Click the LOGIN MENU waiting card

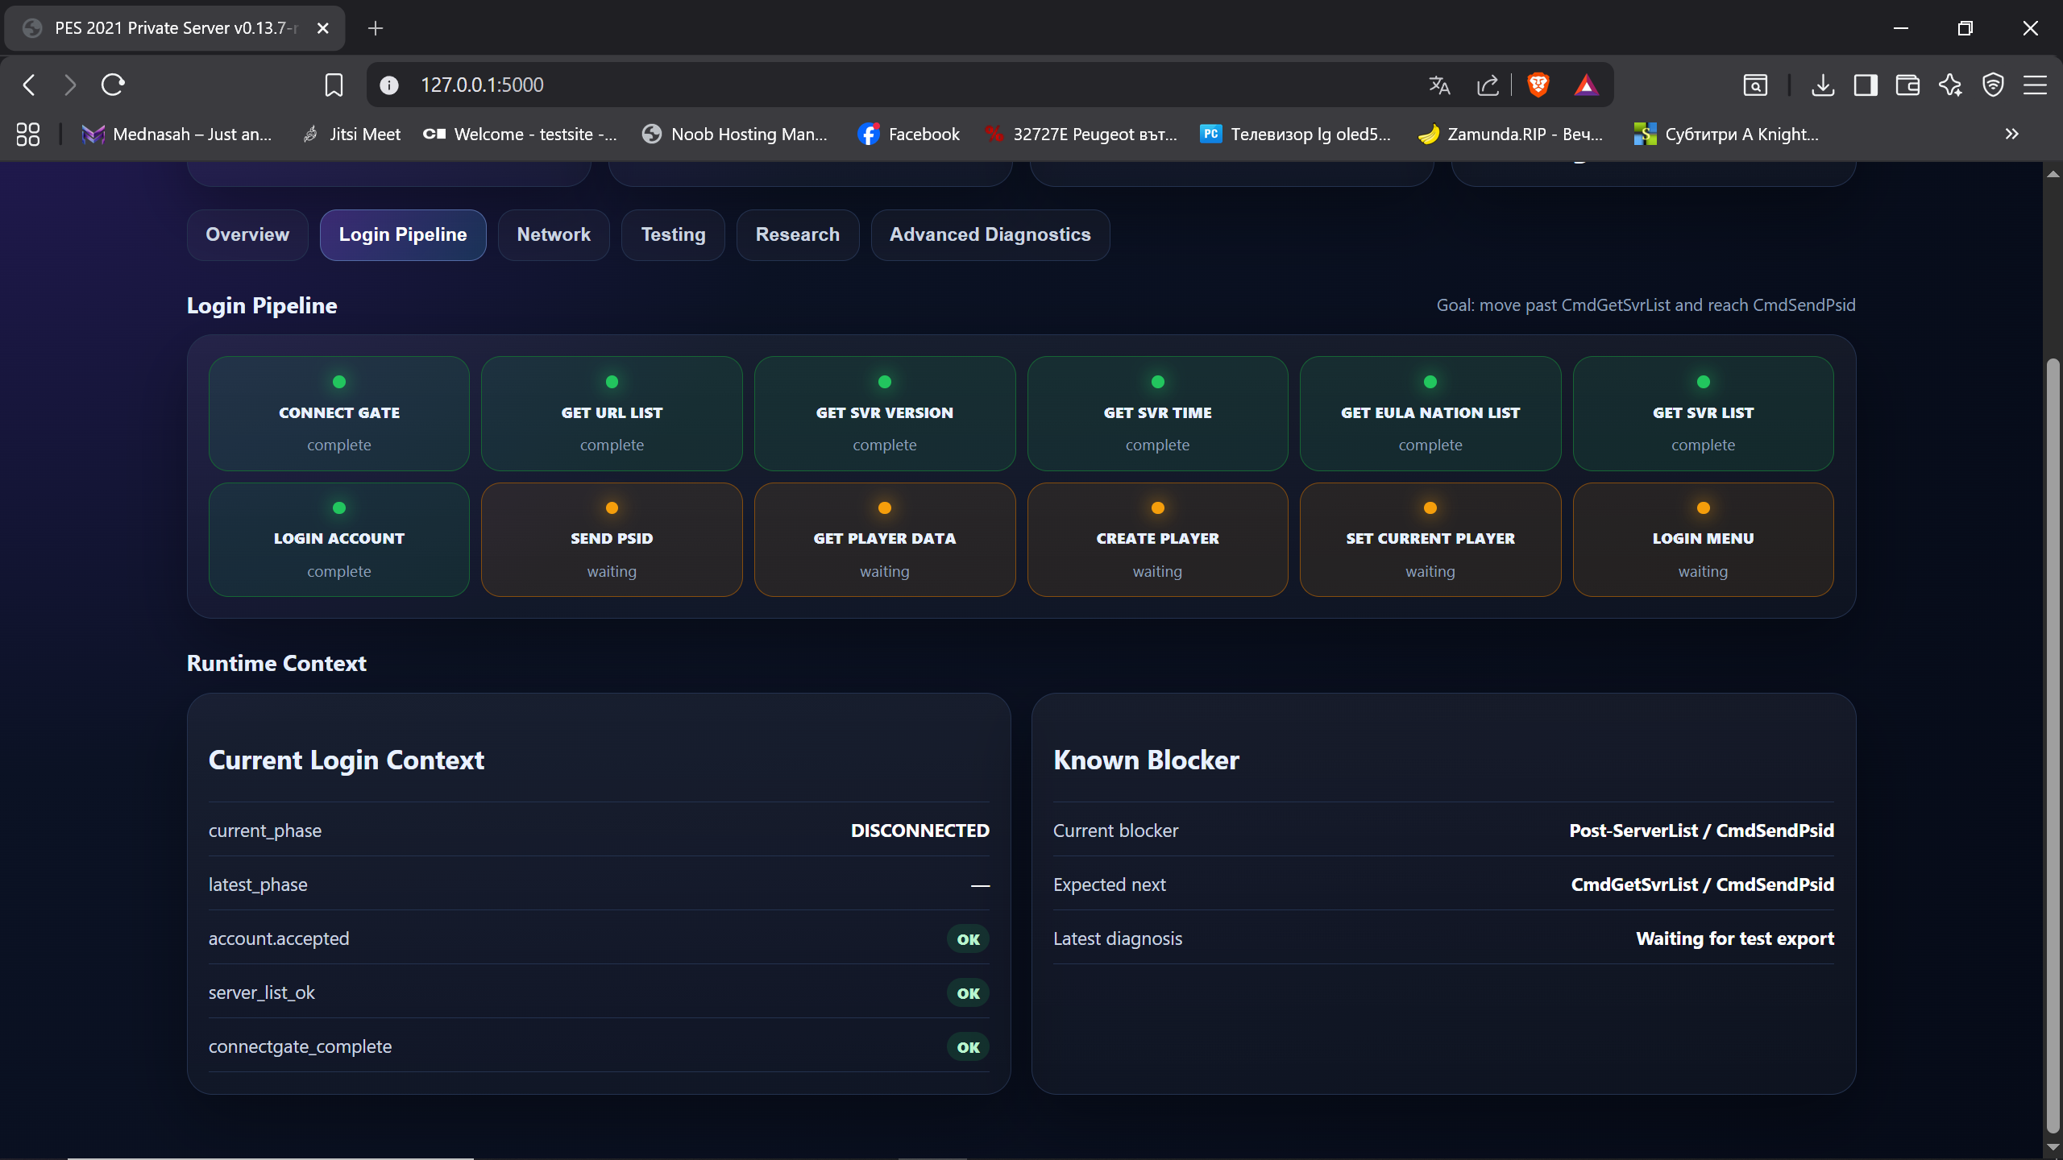pos(1703,540)
